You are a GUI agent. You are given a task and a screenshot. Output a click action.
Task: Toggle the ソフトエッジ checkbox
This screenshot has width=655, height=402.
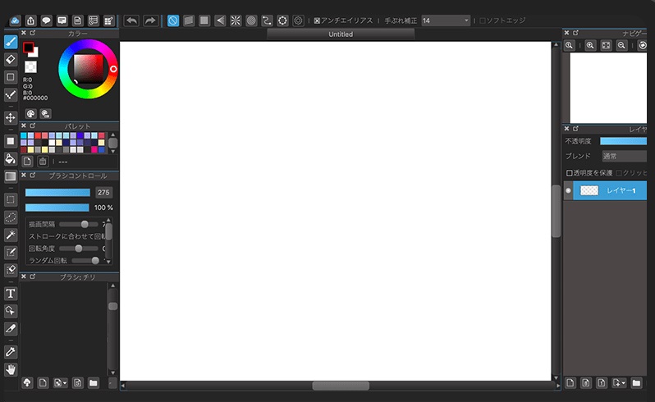pos(483,21)
